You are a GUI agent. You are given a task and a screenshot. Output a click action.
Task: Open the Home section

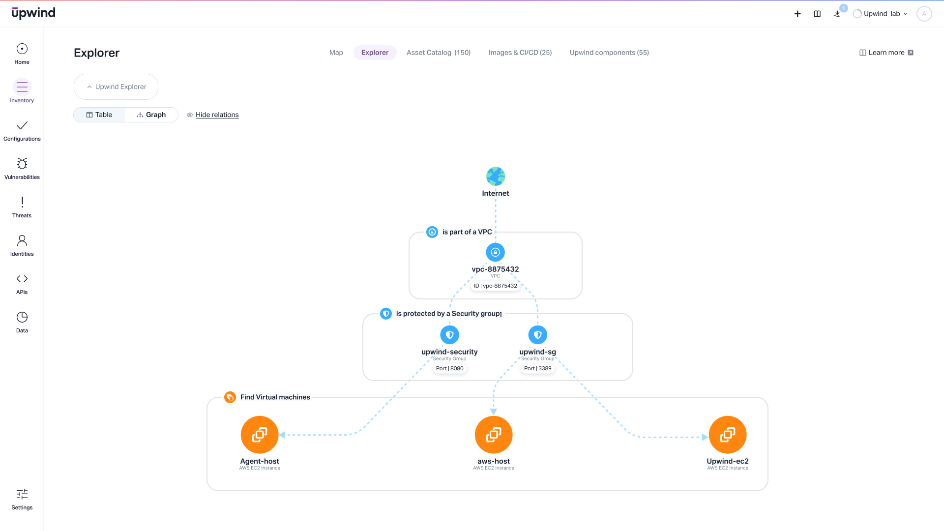point(22,54)
